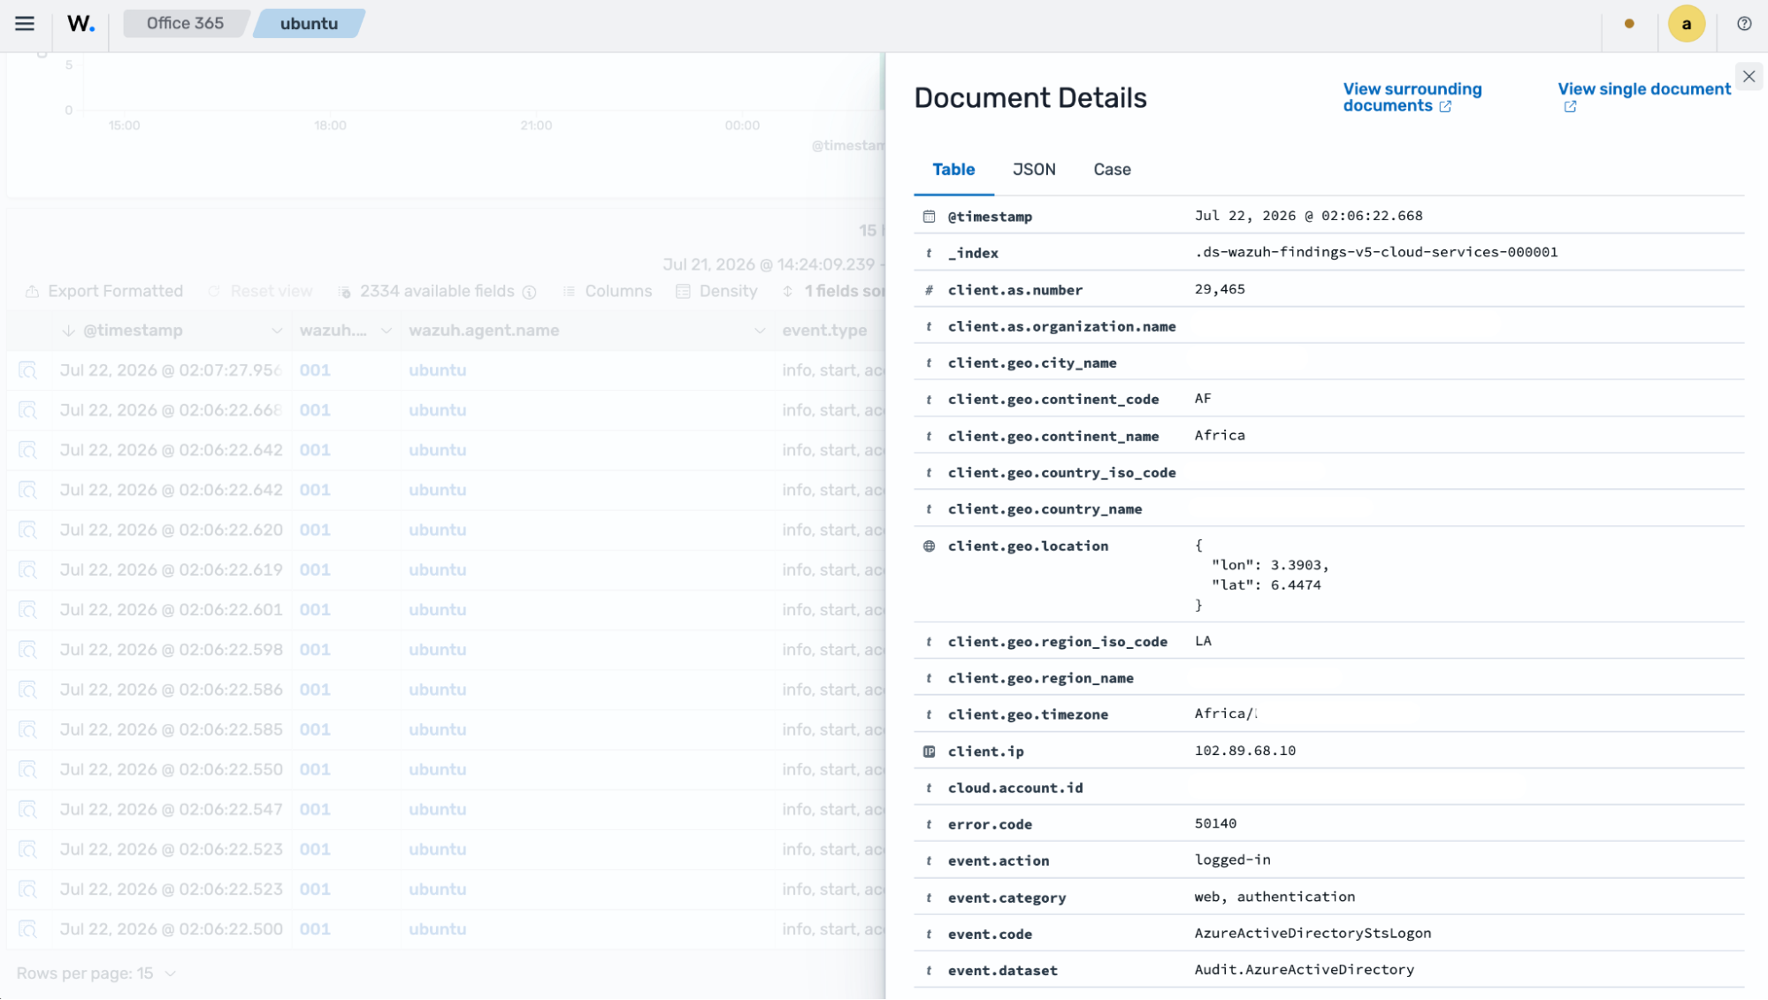
Task: Select event.code value AzureActiveDirectoryStsLogon
Action: pyautogui.click(x=1313, y=934)
